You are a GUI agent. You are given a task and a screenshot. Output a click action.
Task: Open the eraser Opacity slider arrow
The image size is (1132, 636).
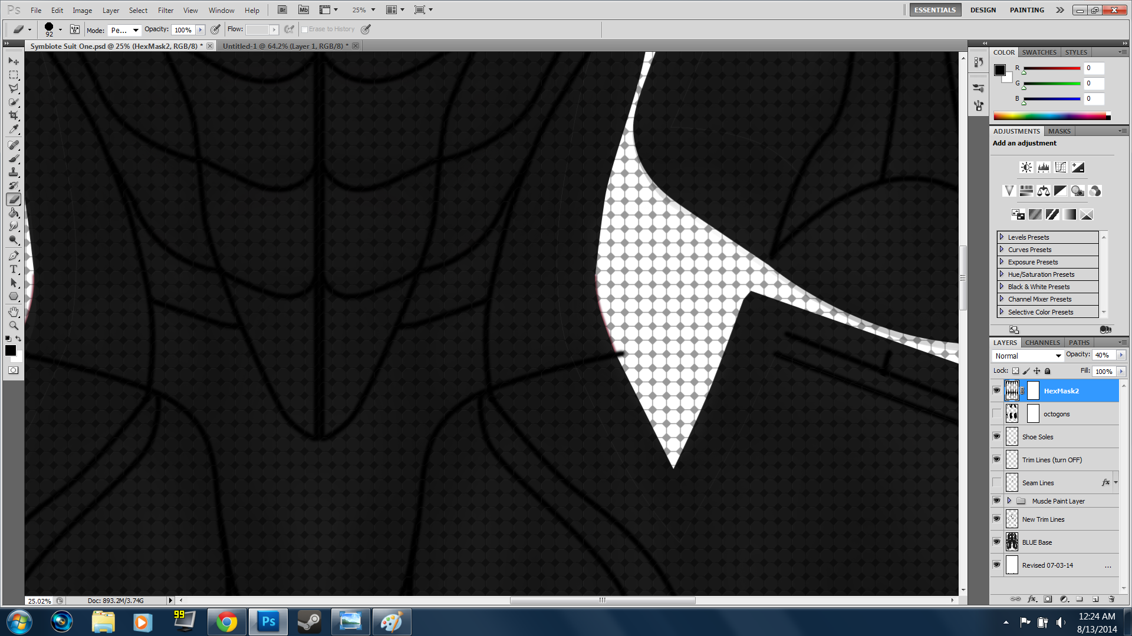(200, 29)
